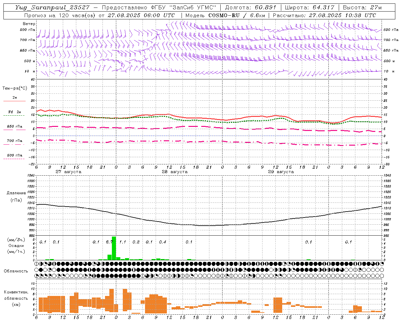
Task: Click the 850 гПа temperature legend entry
Action: click(x=14, y=127)
